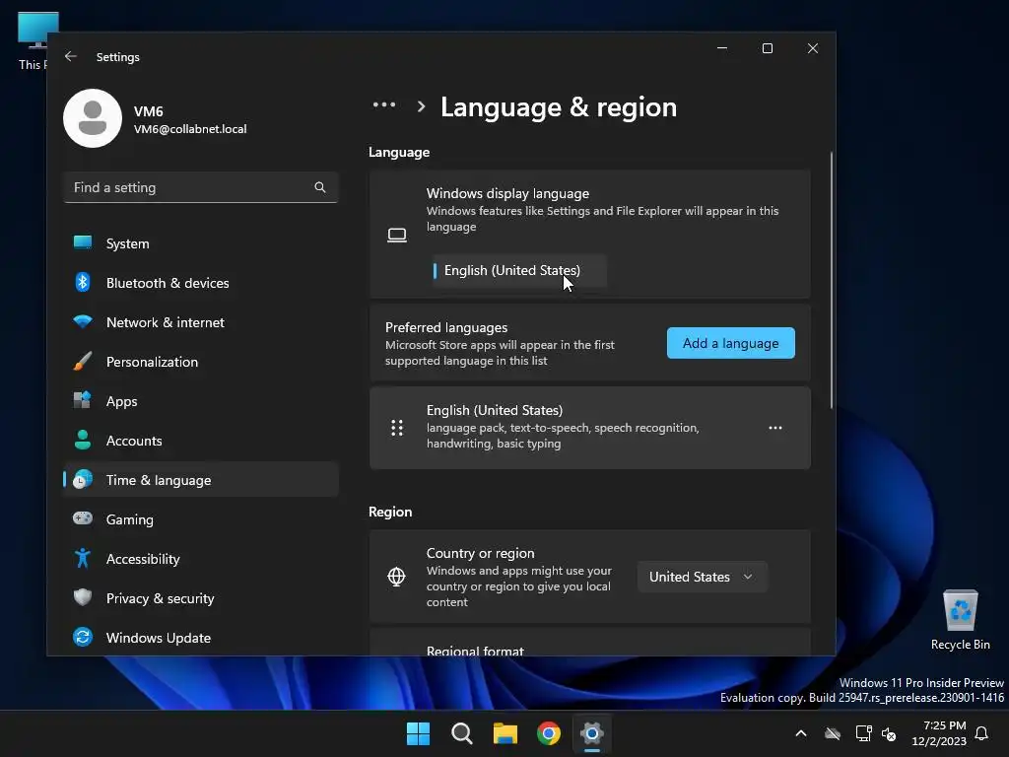Click the network display icon in tray

click(863, 733)
